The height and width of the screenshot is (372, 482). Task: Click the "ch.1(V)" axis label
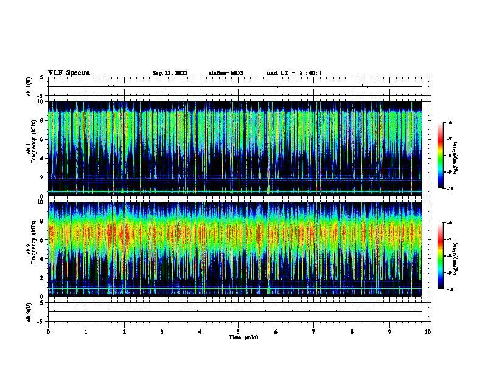click(29, 86)
